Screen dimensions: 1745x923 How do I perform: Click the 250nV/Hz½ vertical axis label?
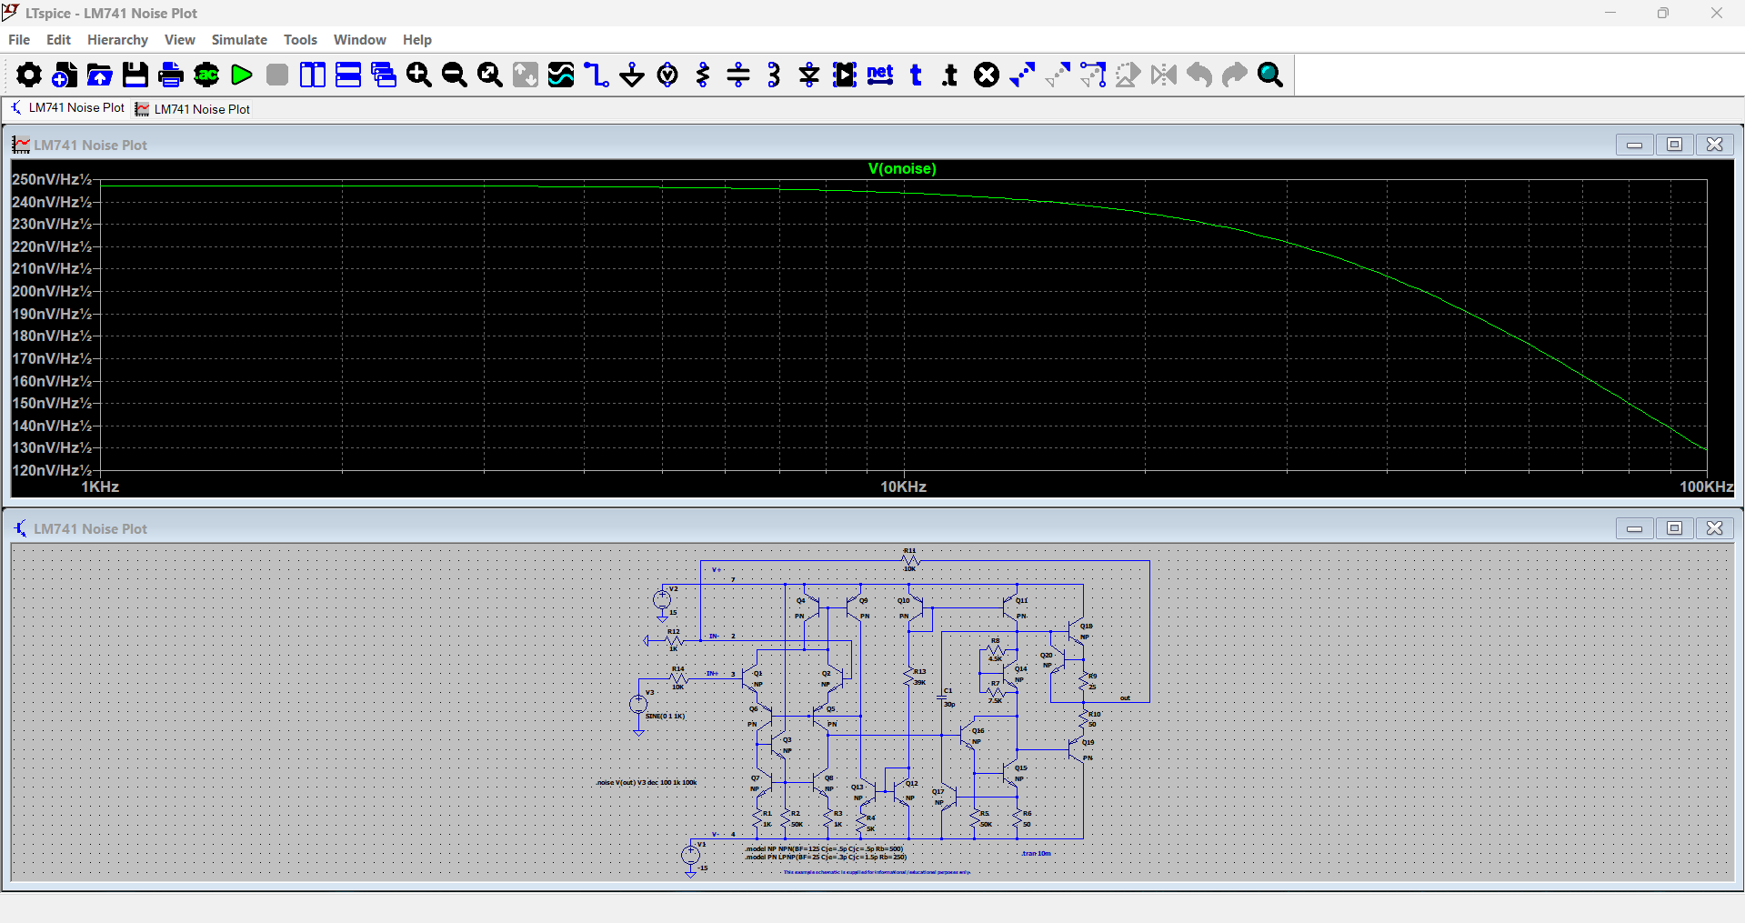(x=52, y=180)
